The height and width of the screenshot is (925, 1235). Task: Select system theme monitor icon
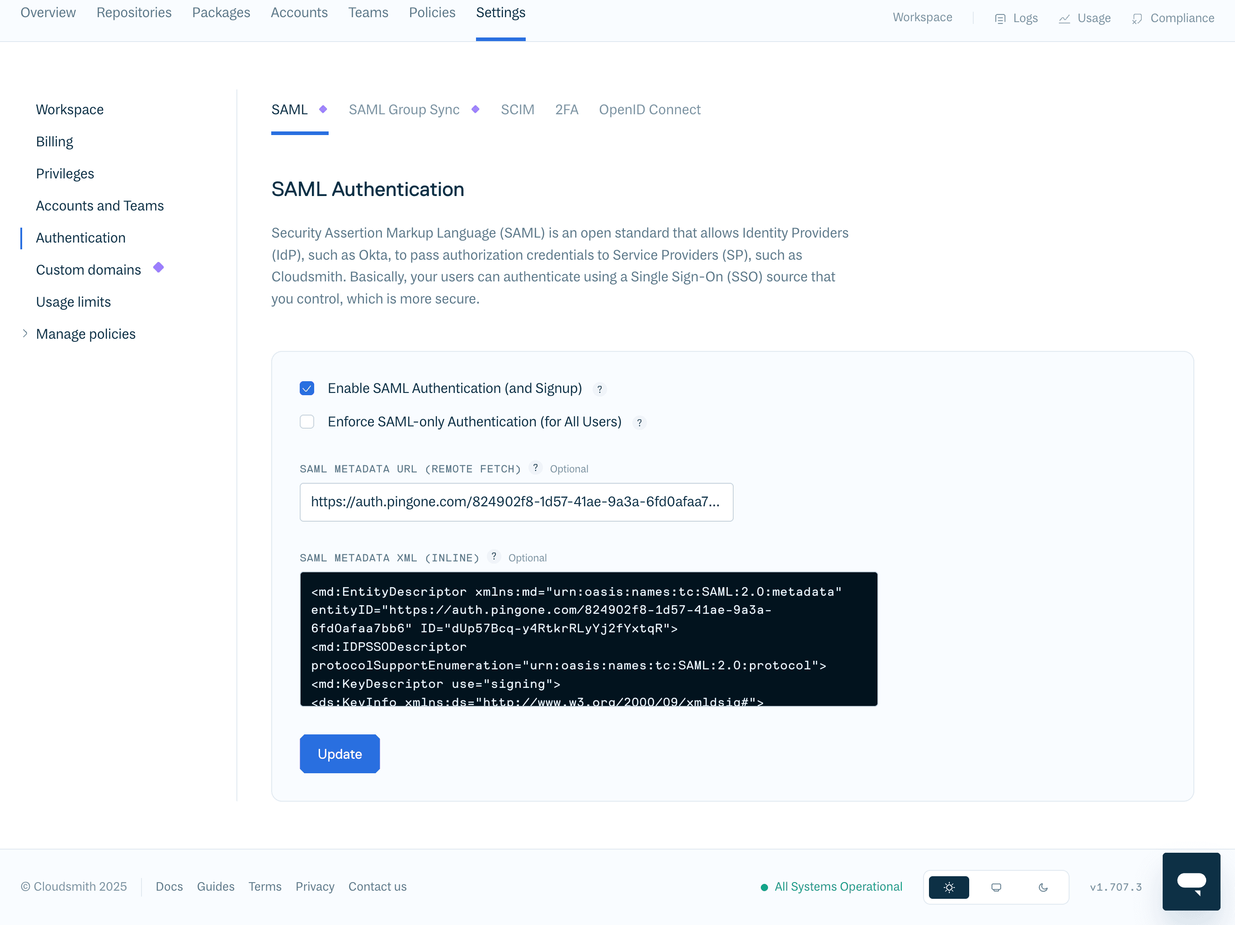996,887
